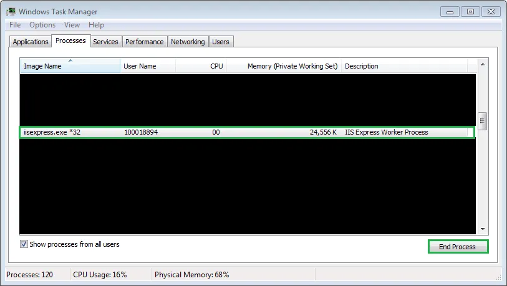Switch to the Applications tab
507x286 pixels.
tap(31, 42)
